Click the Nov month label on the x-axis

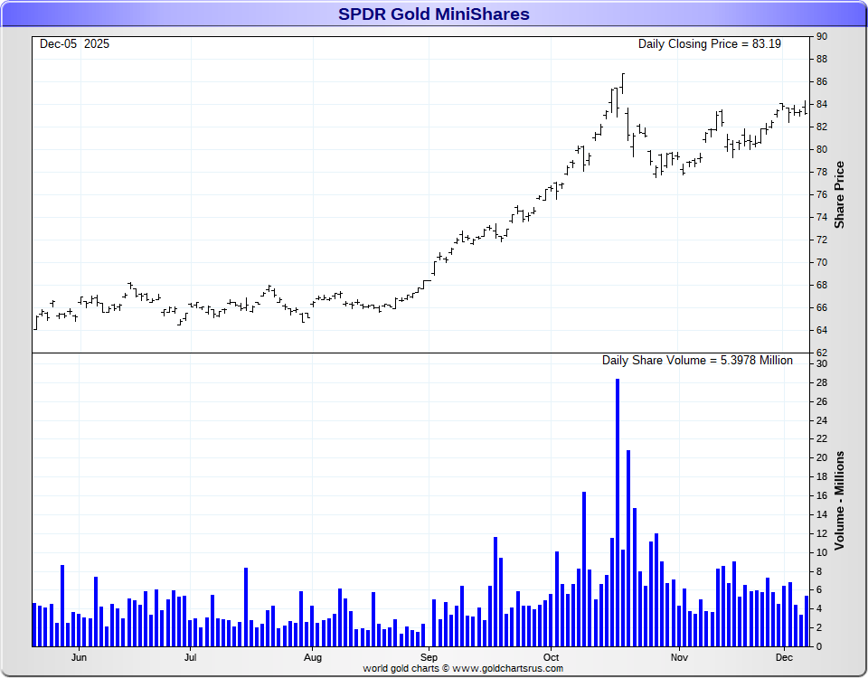click(x=679, y=657)
